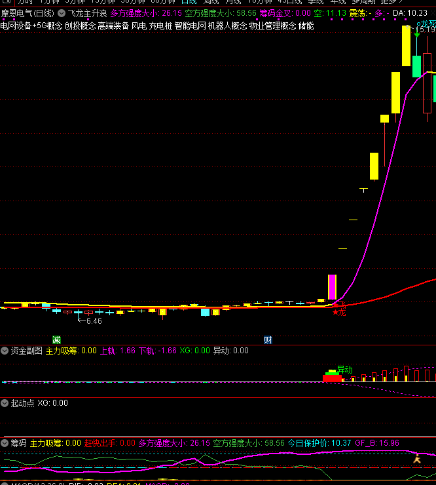Open the 电网设备 concept link

point(16,26)
